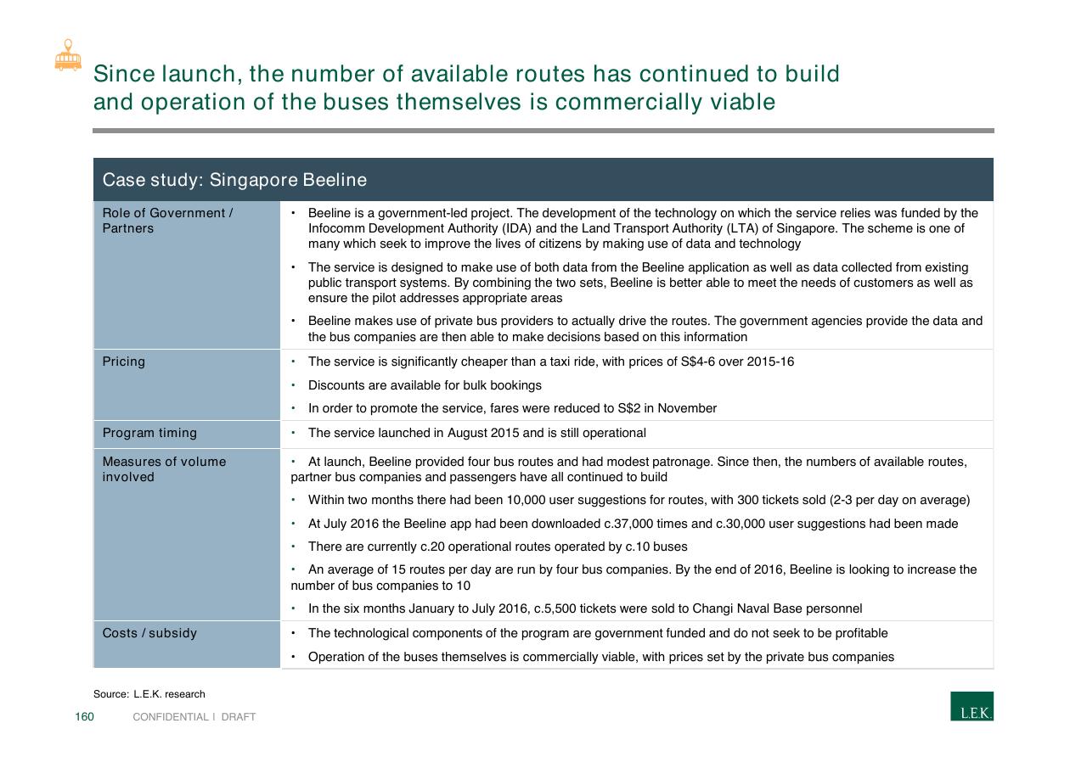Click the 'Costs / subsidy' row label
The image size is (1087, 768).
(x=149, y=633)
